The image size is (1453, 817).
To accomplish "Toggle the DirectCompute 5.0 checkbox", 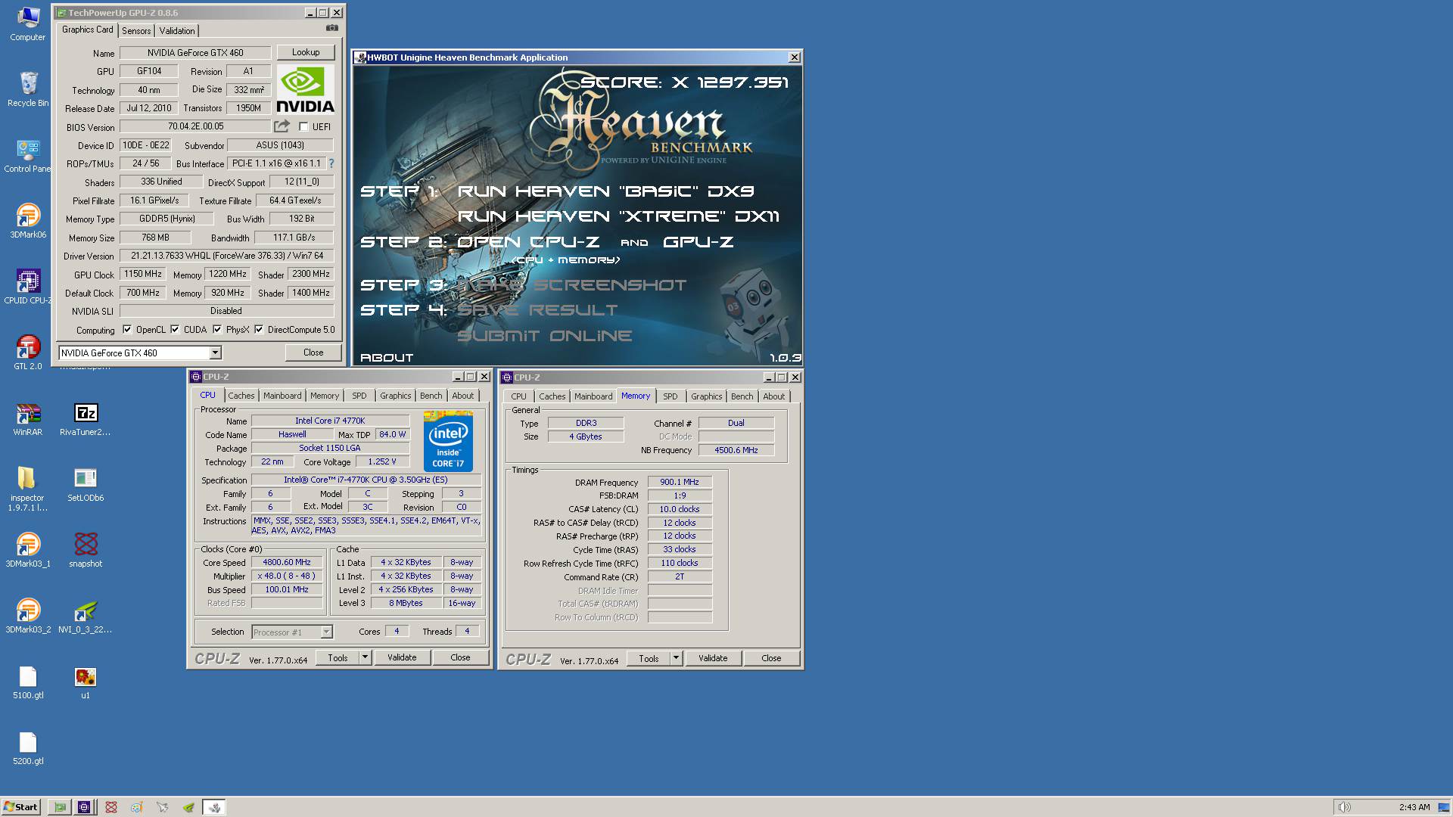I will pos(259,330).
